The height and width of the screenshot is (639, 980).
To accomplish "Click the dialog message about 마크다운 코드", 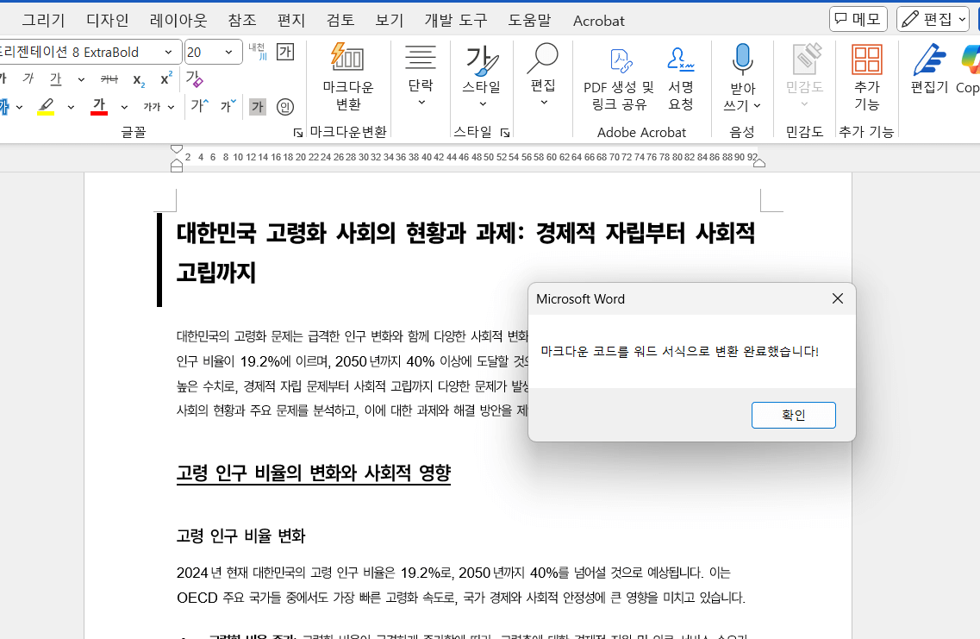I will click(679, 351).
